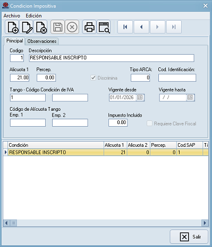212x247 pixels.
Task: Open the Edición menu
Action: (33, 16)
